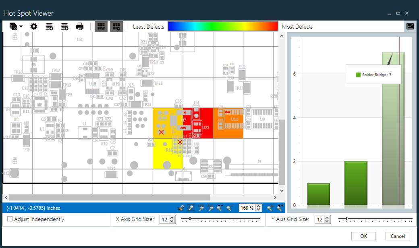Click the Print icon in the toolbar

click(x=79, y=26)
